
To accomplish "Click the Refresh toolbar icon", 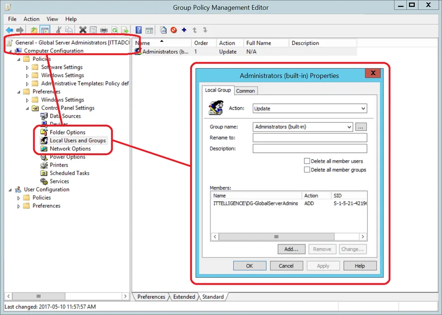I will click(115, 30).
